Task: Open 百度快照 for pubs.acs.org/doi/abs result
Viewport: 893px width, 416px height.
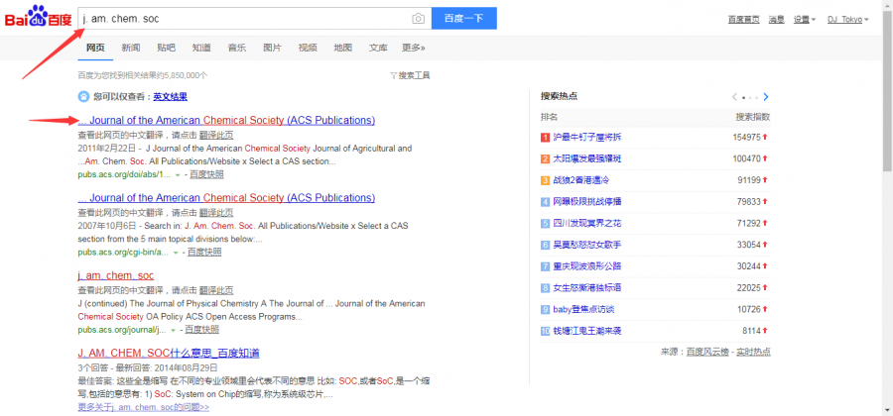Action: [x=206, y=174]
